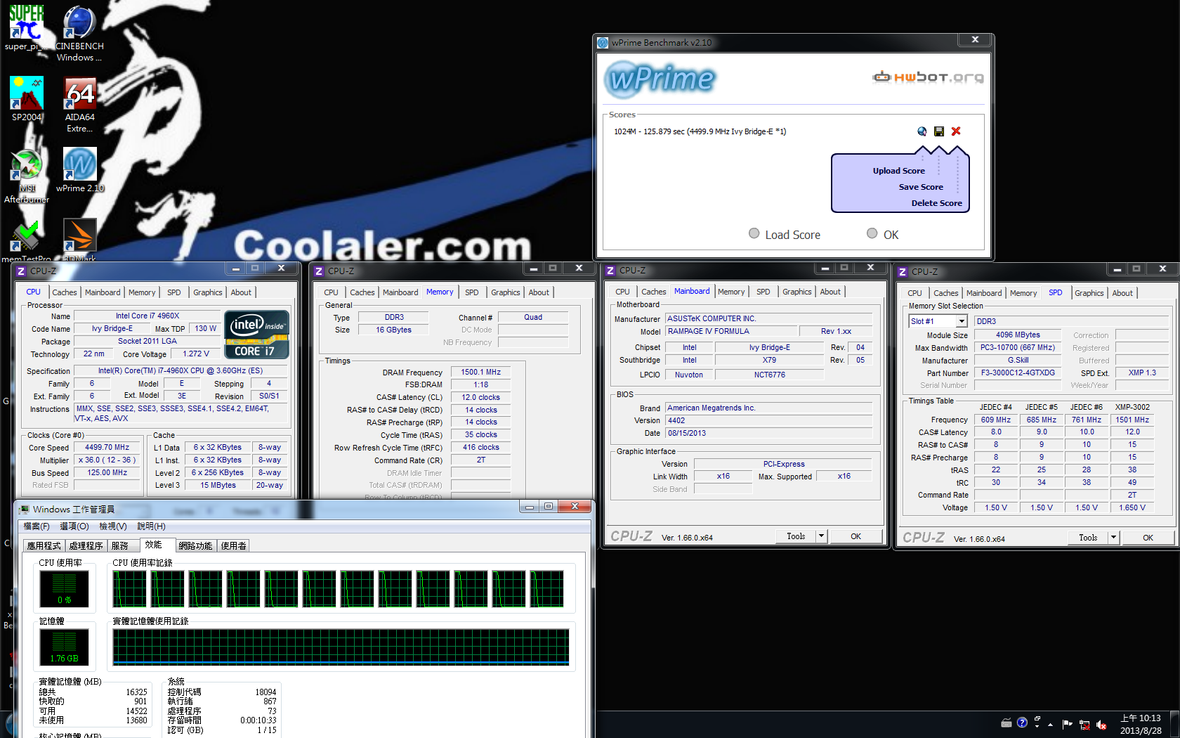Choose Save Score in the wPrime tooltip
This screenshot has width=1180, height=738.
[921, 187]
